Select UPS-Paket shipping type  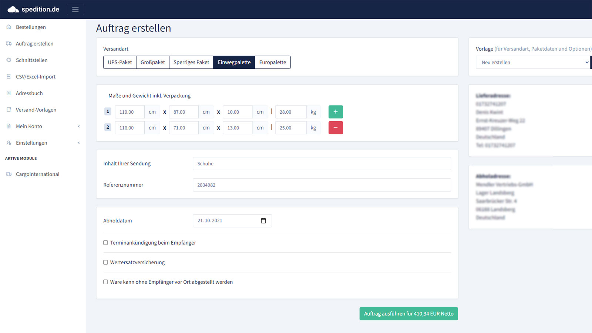120,62
